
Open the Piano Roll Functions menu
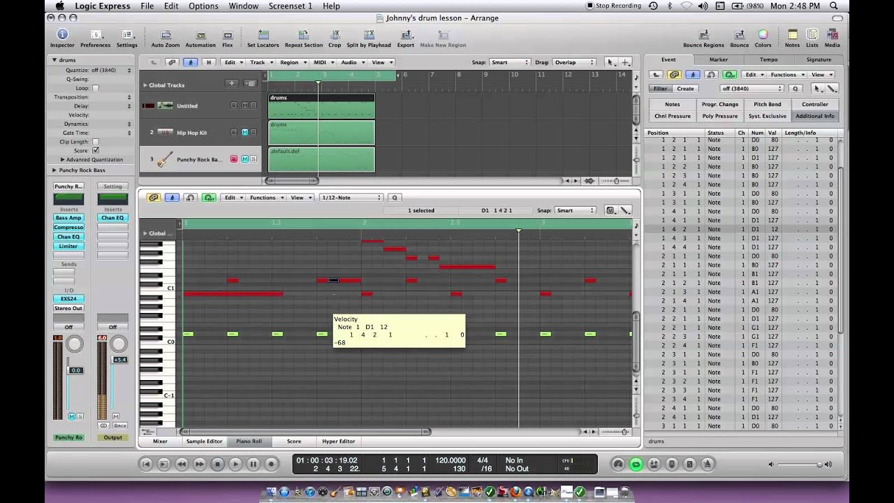[266, 198]
